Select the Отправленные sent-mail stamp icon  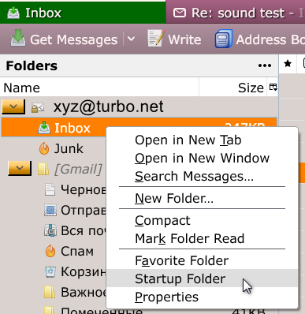[x=50, y=210]
